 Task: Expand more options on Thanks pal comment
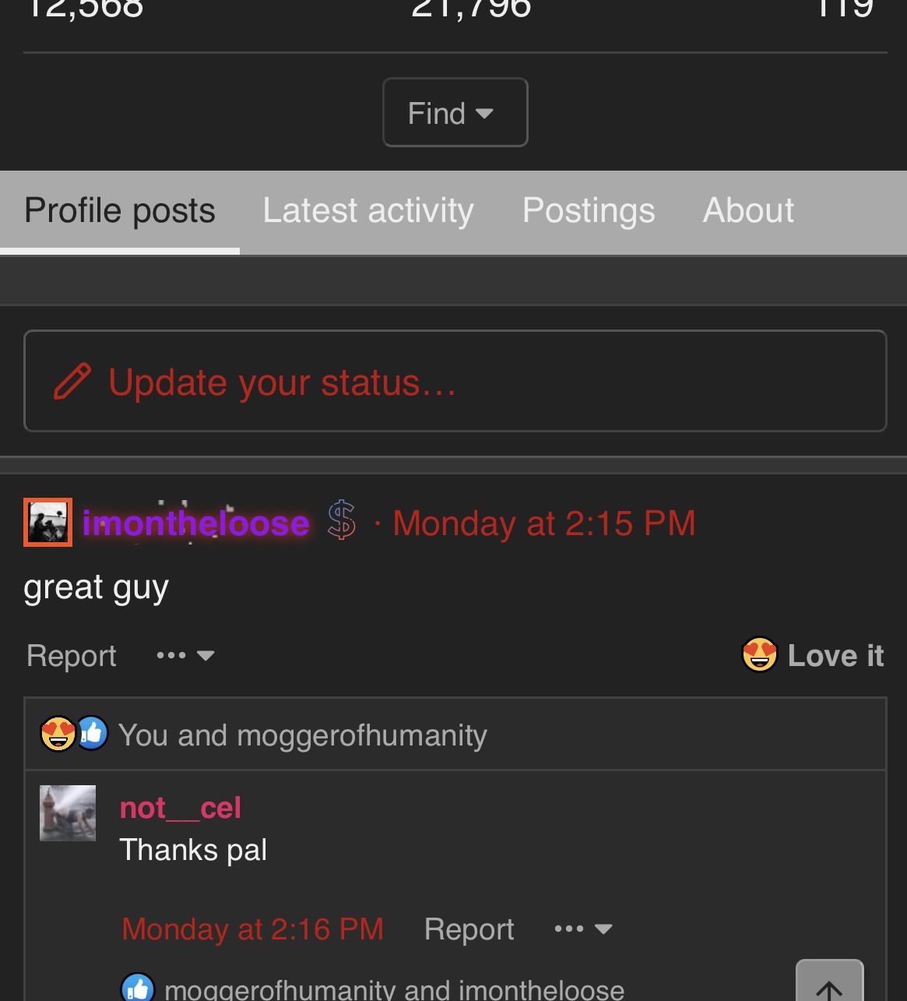pyautogui.click(x=584, y=929)
